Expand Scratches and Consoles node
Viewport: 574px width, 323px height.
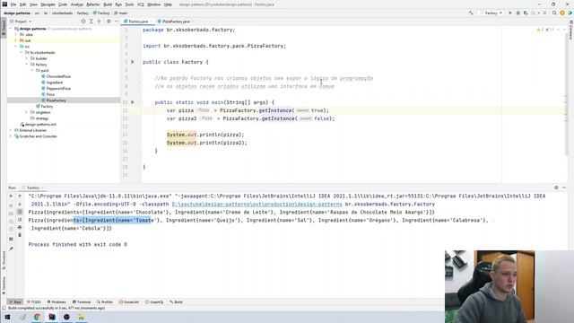[11, 136]
